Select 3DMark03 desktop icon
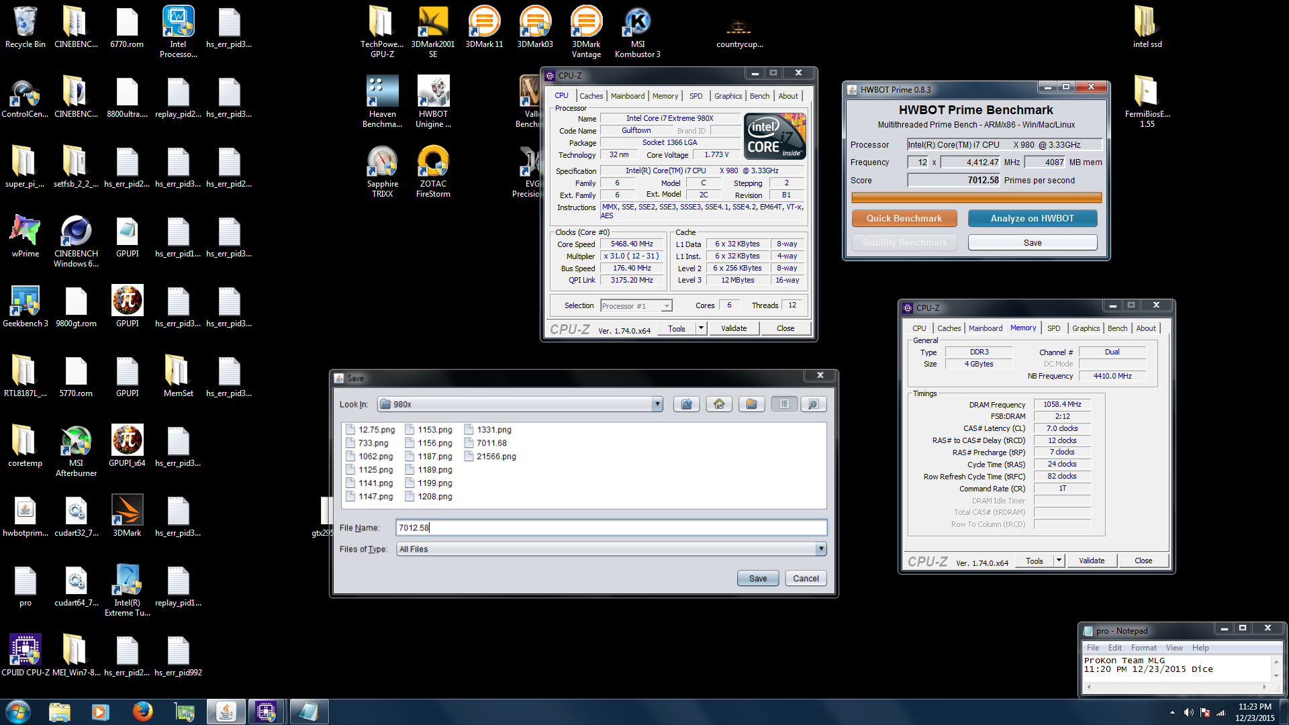1289x725 pixels. (x=535, y=28)
